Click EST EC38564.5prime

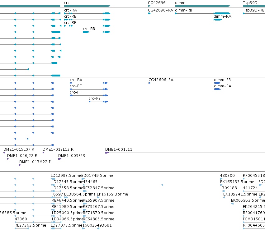80,194
